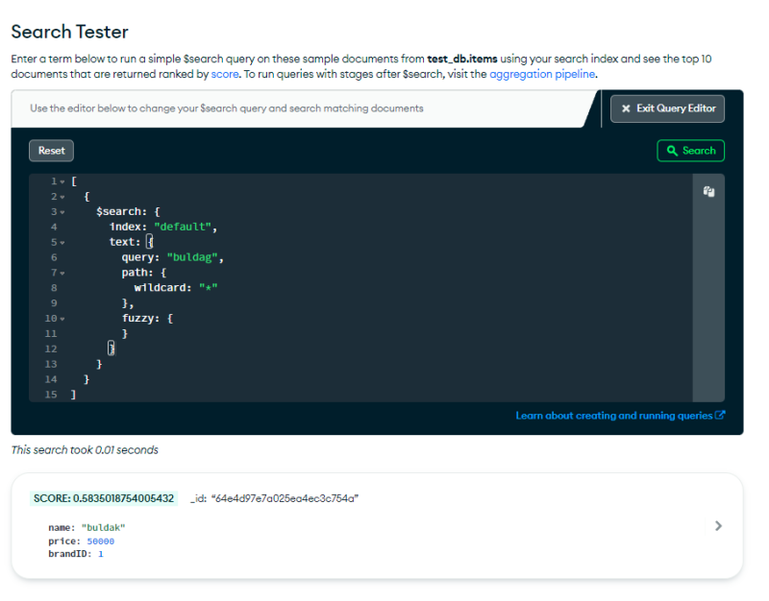This screenshot has height=601, width=769.
Task: Click the magnifier icon in the Search button
Action: [671, 151]
